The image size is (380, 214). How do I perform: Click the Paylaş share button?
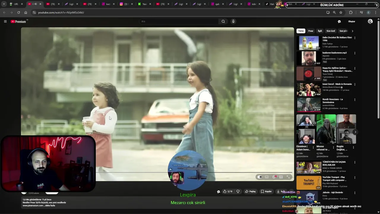[x=250, y=191]
